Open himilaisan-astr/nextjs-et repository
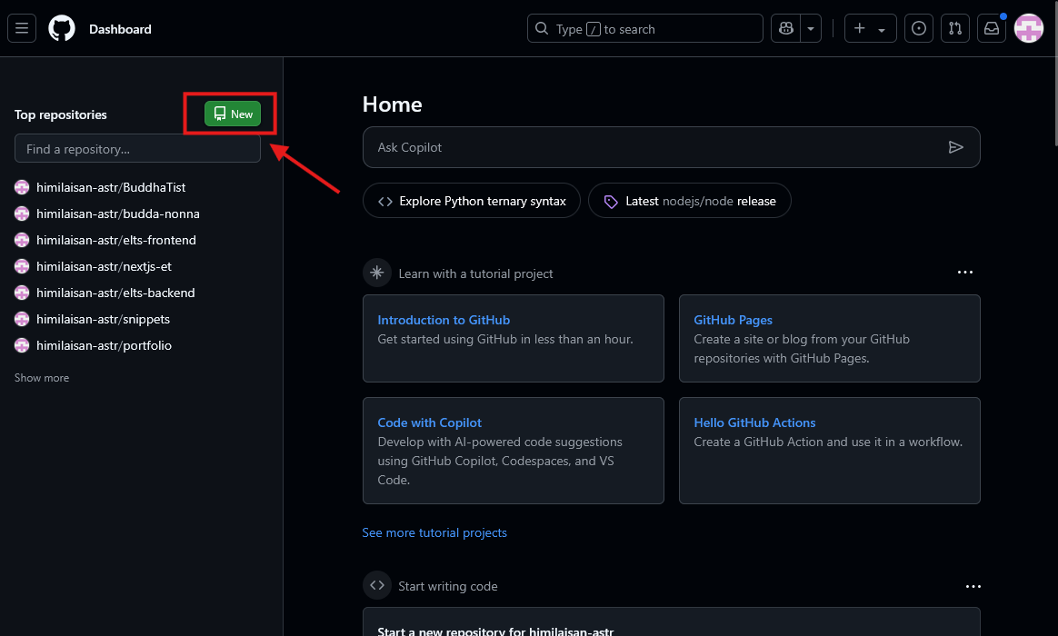Image resolution: width=1058 pixels, height=636 pixels. pos(104,266)
